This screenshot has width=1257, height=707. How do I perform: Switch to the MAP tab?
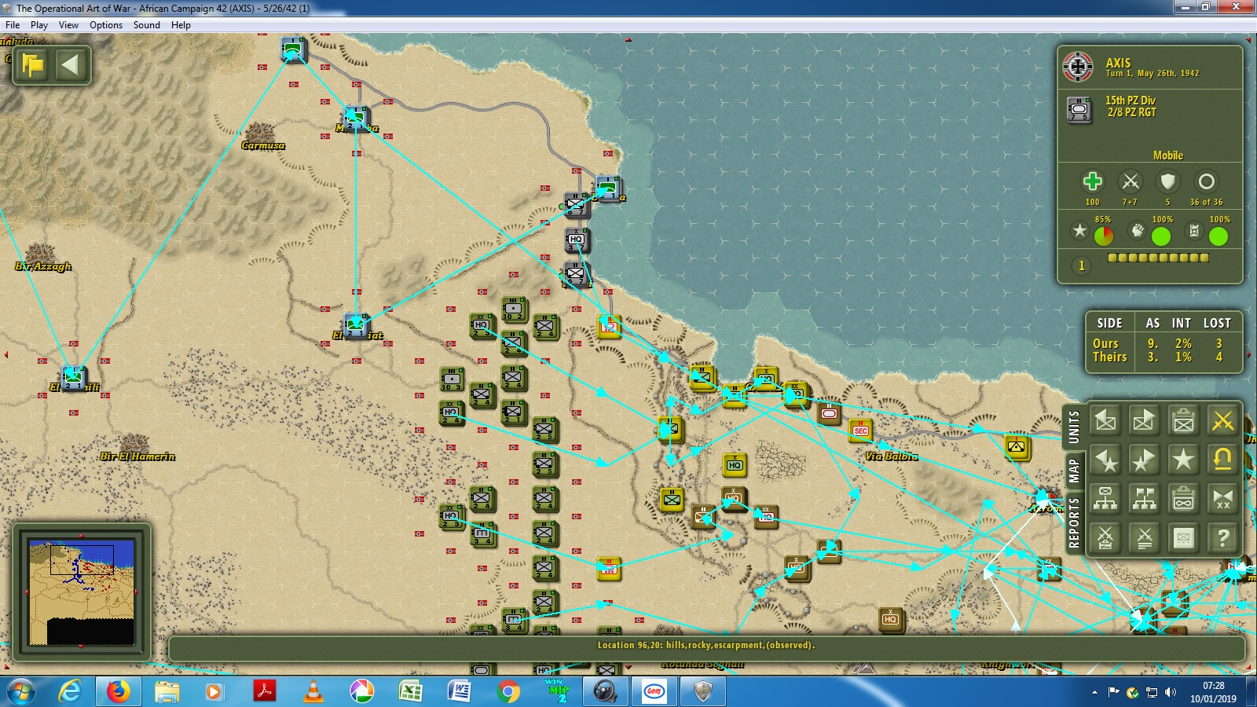pos(1073,471)
